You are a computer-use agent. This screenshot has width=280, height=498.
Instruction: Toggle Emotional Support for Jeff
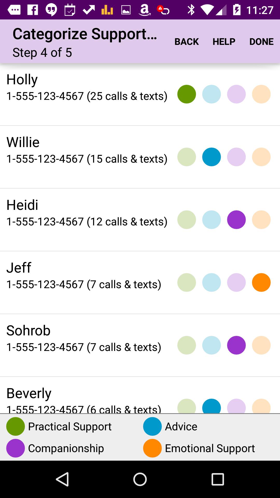[261, 282]
